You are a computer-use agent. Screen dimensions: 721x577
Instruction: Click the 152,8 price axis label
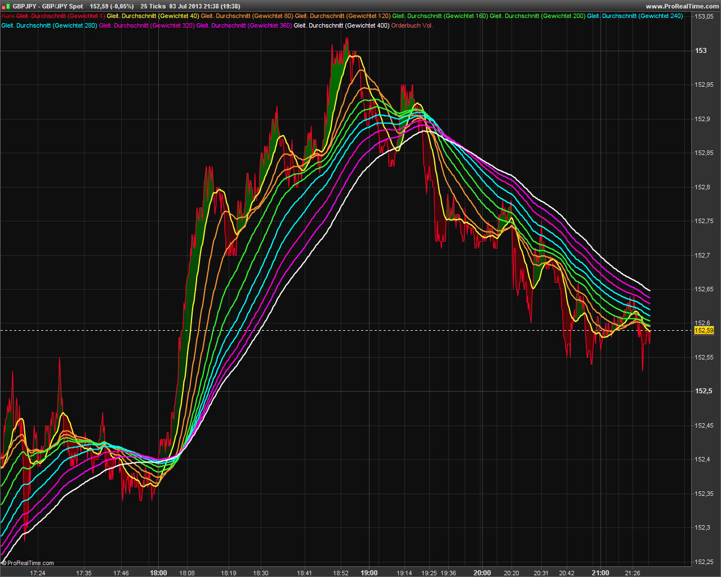click(702, 187)
